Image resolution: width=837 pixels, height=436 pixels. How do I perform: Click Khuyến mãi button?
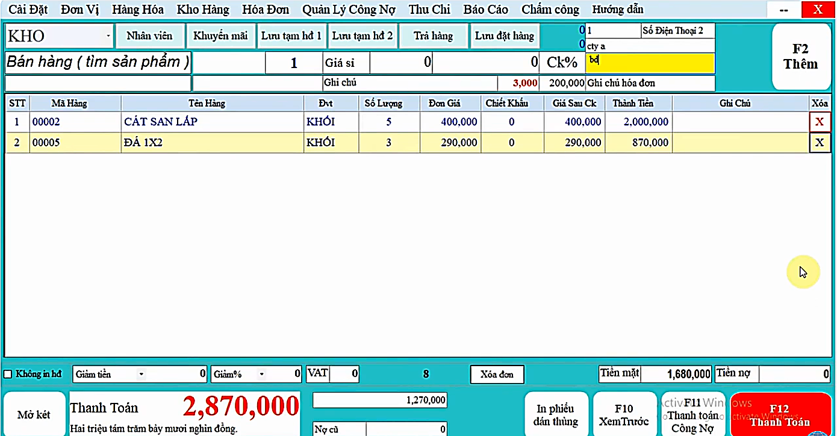click(220, 36)
